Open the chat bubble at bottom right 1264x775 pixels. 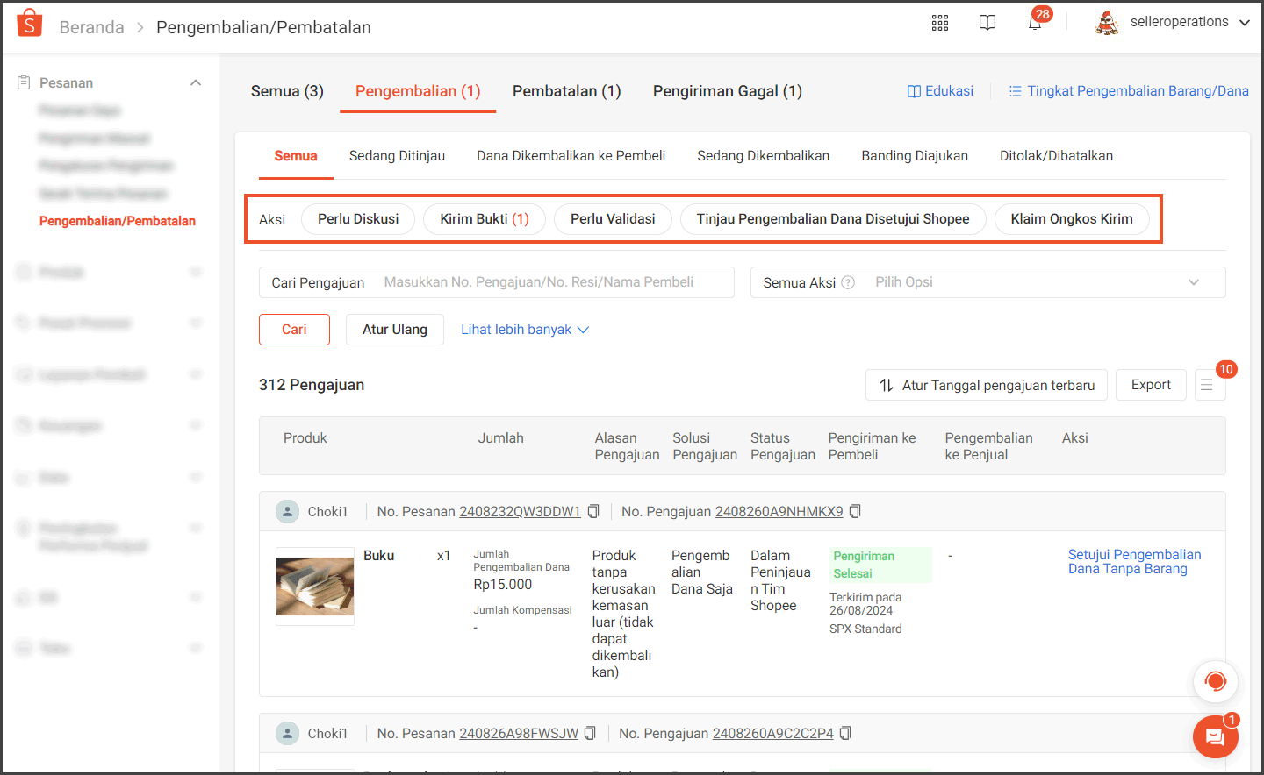(x=1215, y=736)
